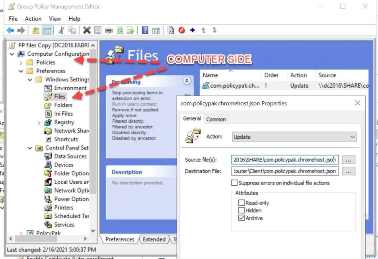Image resolution: width=378 pixels, height=259 pixels.
Task: Click browse button next to Source file(s)
Action: pos(349,160)
